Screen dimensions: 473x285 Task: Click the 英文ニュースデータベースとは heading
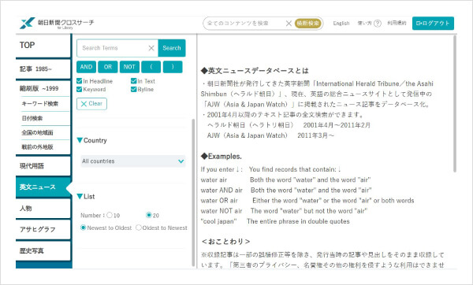[255, 71]
